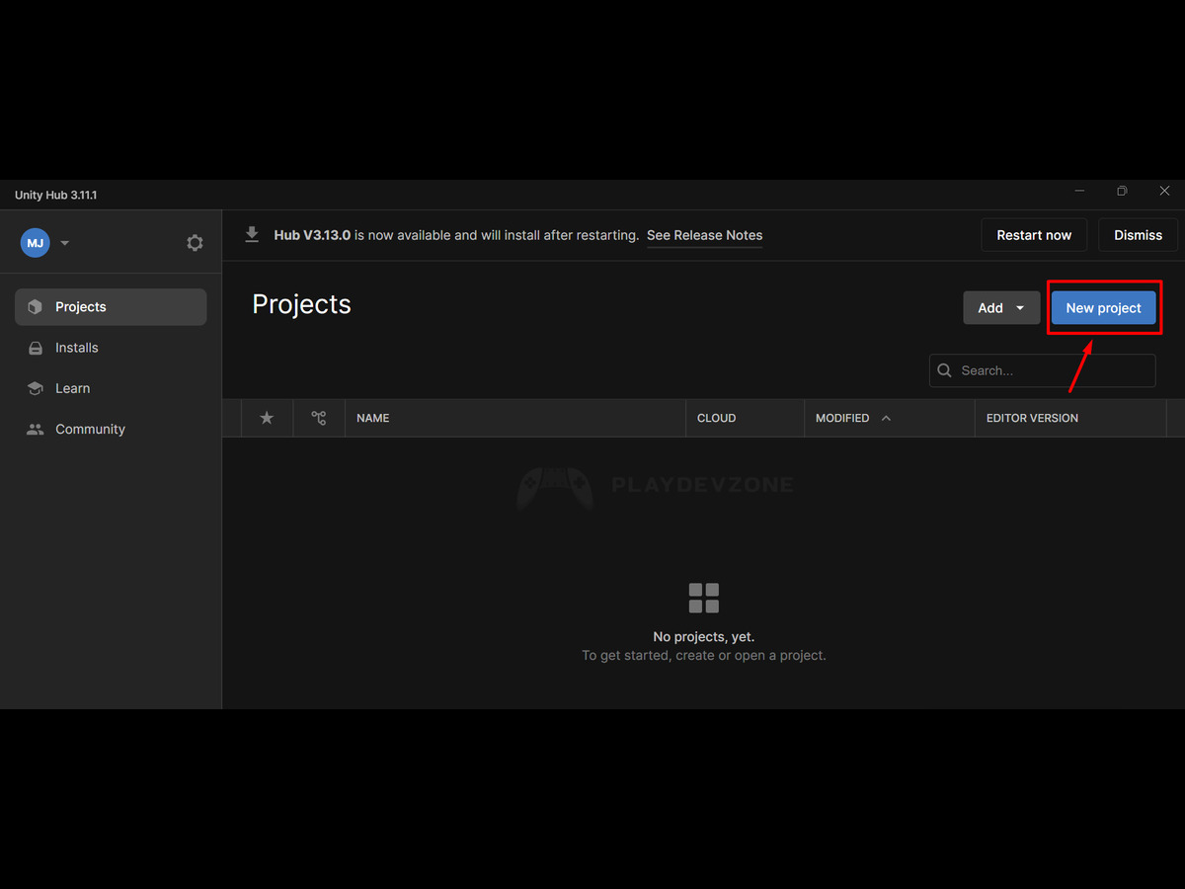This screenshot has height=889, width=1185.
Task: Open the Community section
Action: pyautogui.click(x=111, y=429)
